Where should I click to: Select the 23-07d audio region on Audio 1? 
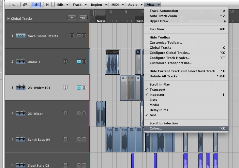tap(113, 62)
